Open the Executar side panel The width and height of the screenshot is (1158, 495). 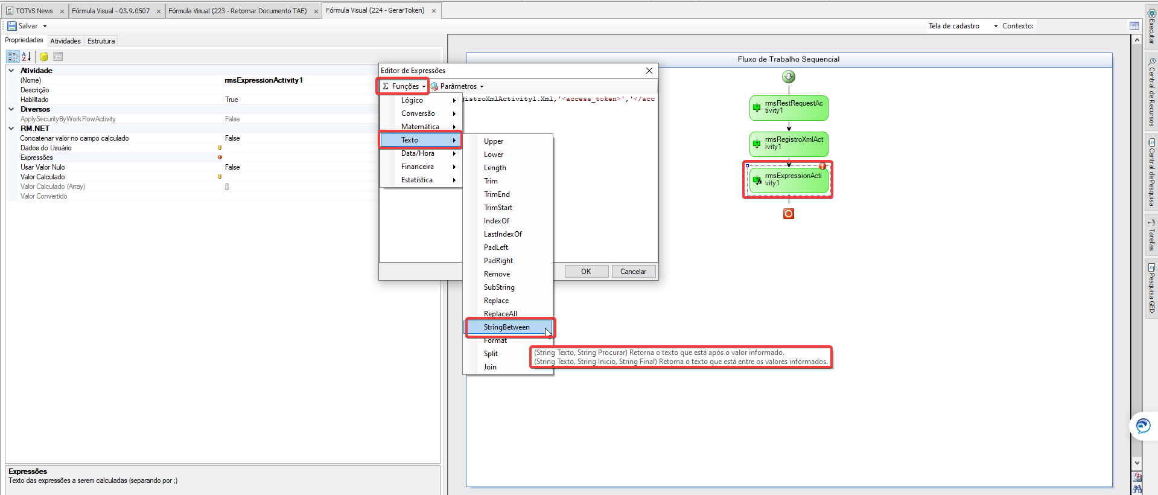tap(1151, 27)
